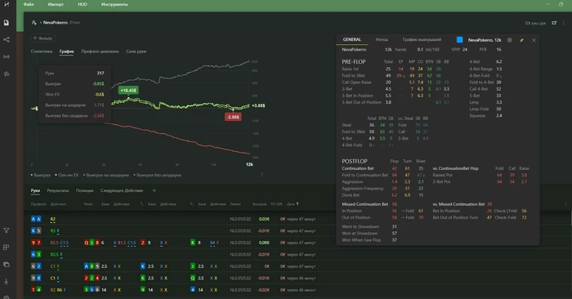572x299 pixels.
Task: Toggle Выиграл на шоудауне legend series
Action: point(106,175)
